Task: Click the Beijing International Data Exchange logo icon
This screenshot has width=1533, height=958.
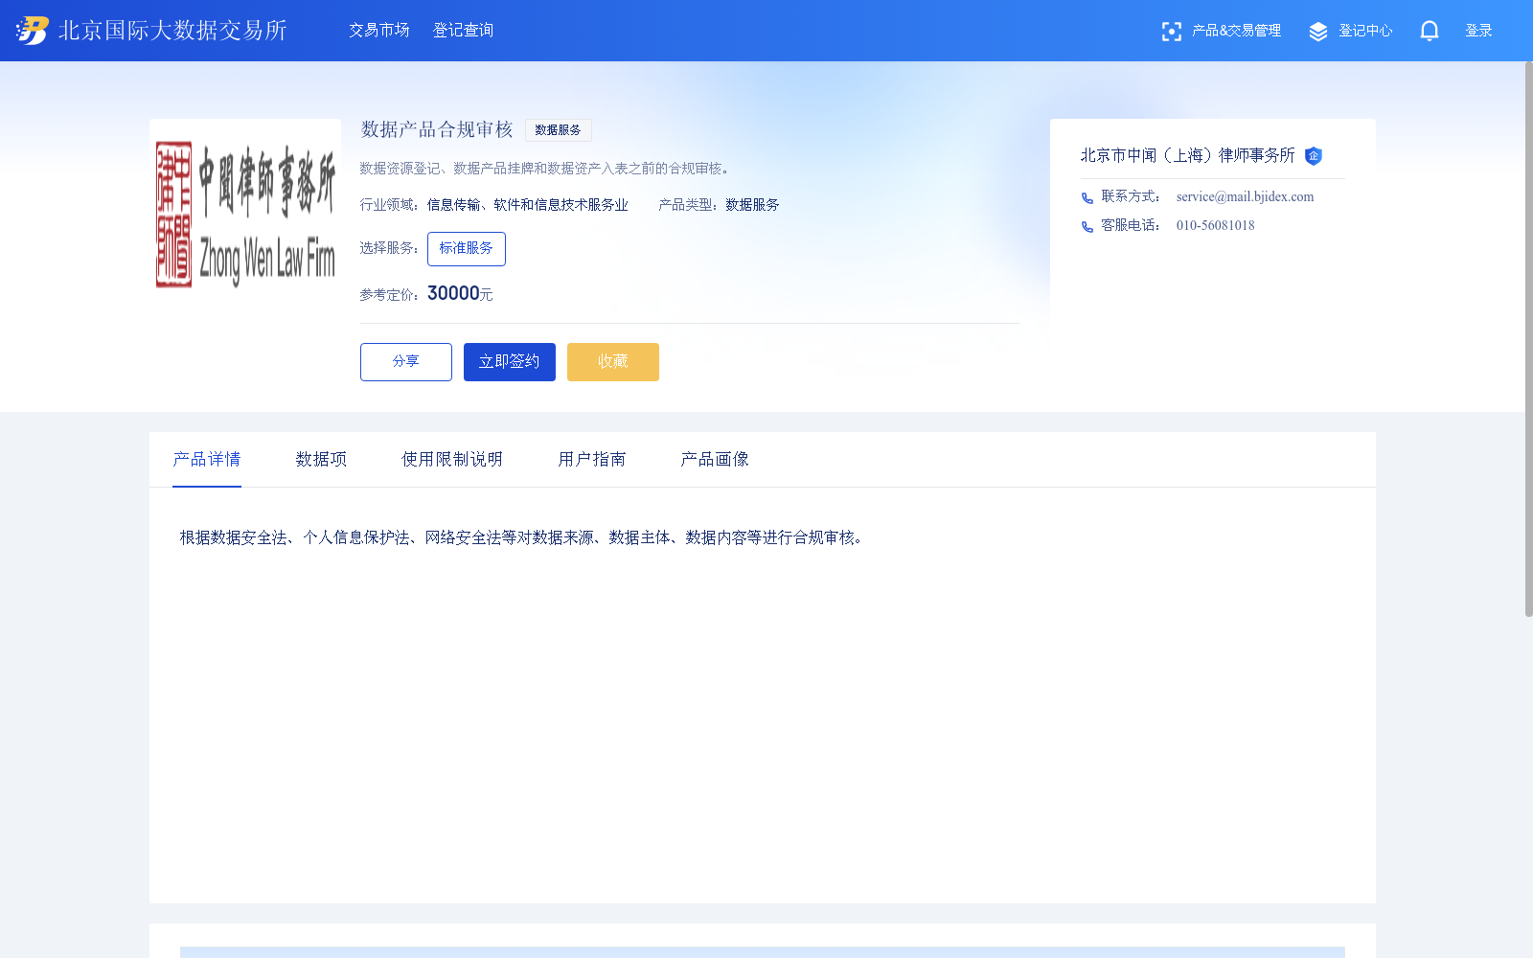Action: pyautogui.click(x=33, y=31)
